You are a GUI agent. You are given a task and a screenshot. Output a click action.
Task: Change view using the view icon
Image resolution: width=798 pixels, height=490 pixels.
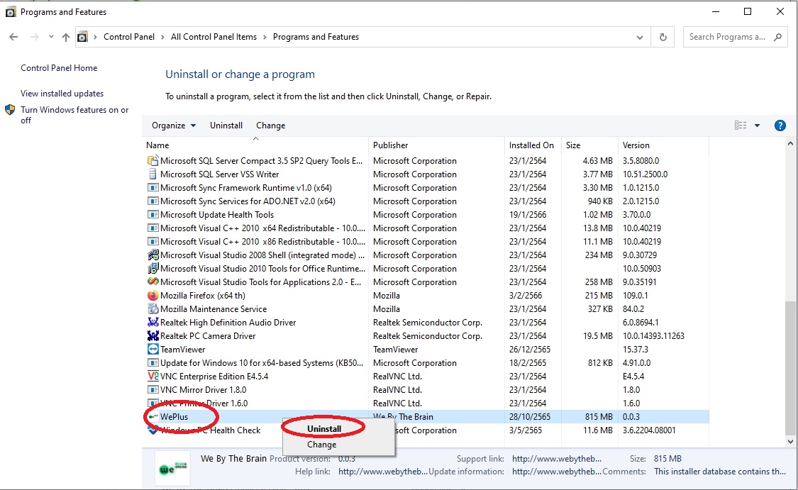tap(741, 126)
